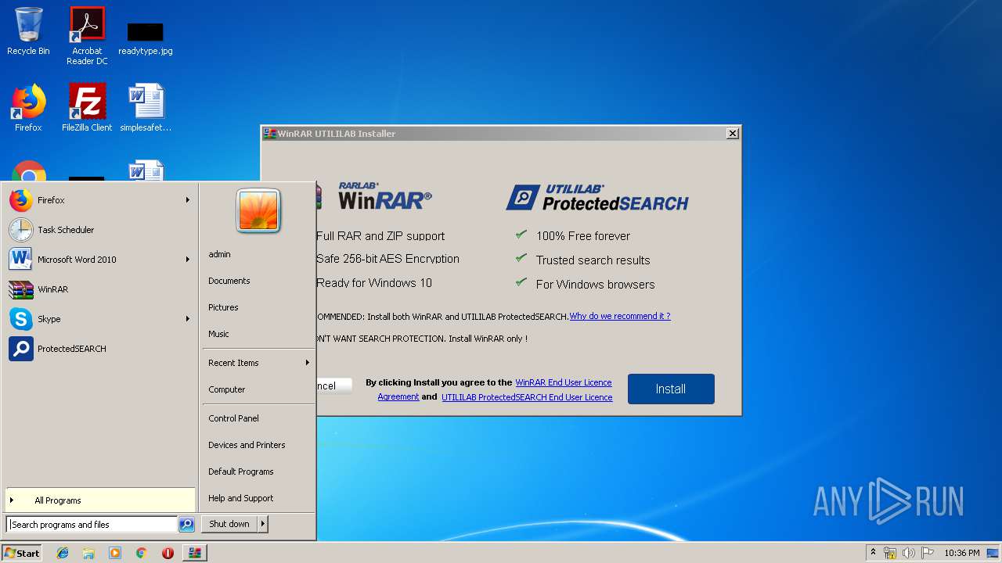The height and width of the screenshot is (563, 1002).
Task: Launch Windows Media Player from the taskbar
Action: click(x=115, y=553)
